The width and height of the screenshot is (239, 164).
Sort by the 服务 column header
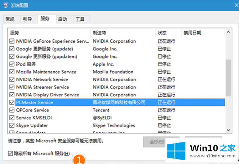tap(49, 33)
